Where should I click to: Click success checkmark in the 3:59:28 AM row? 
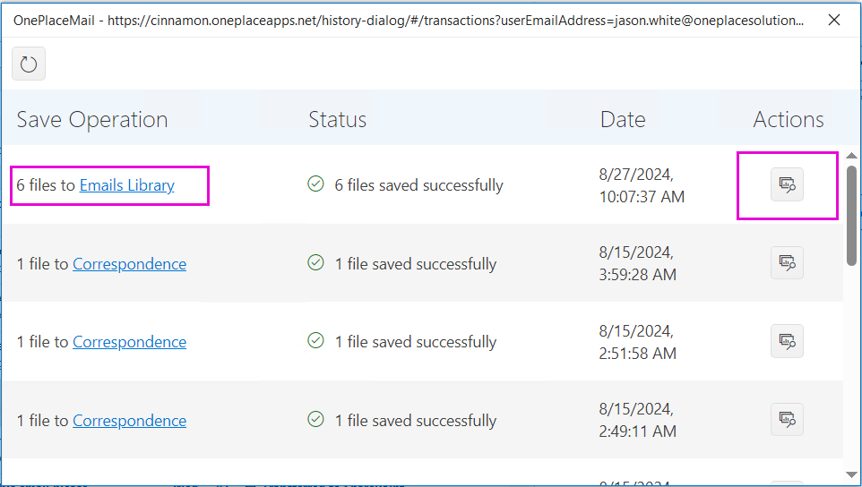point(315,263)
